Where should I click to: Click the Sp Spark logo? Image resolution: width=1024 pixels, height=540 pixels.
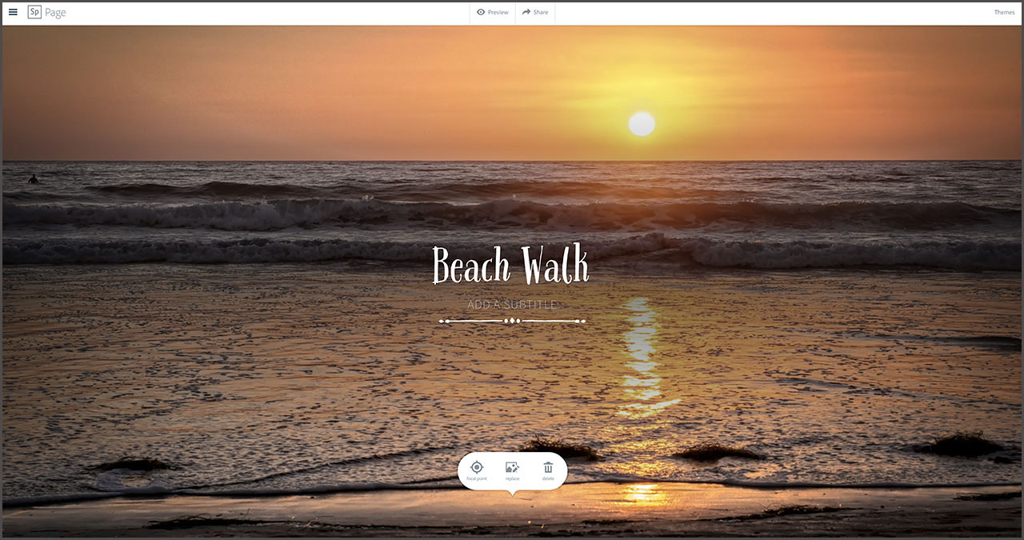tap(34, 12)
